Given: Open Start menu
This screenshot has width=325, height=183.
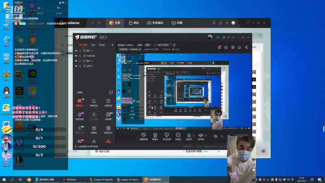Looking at the screenshot, I should (4, 179).
